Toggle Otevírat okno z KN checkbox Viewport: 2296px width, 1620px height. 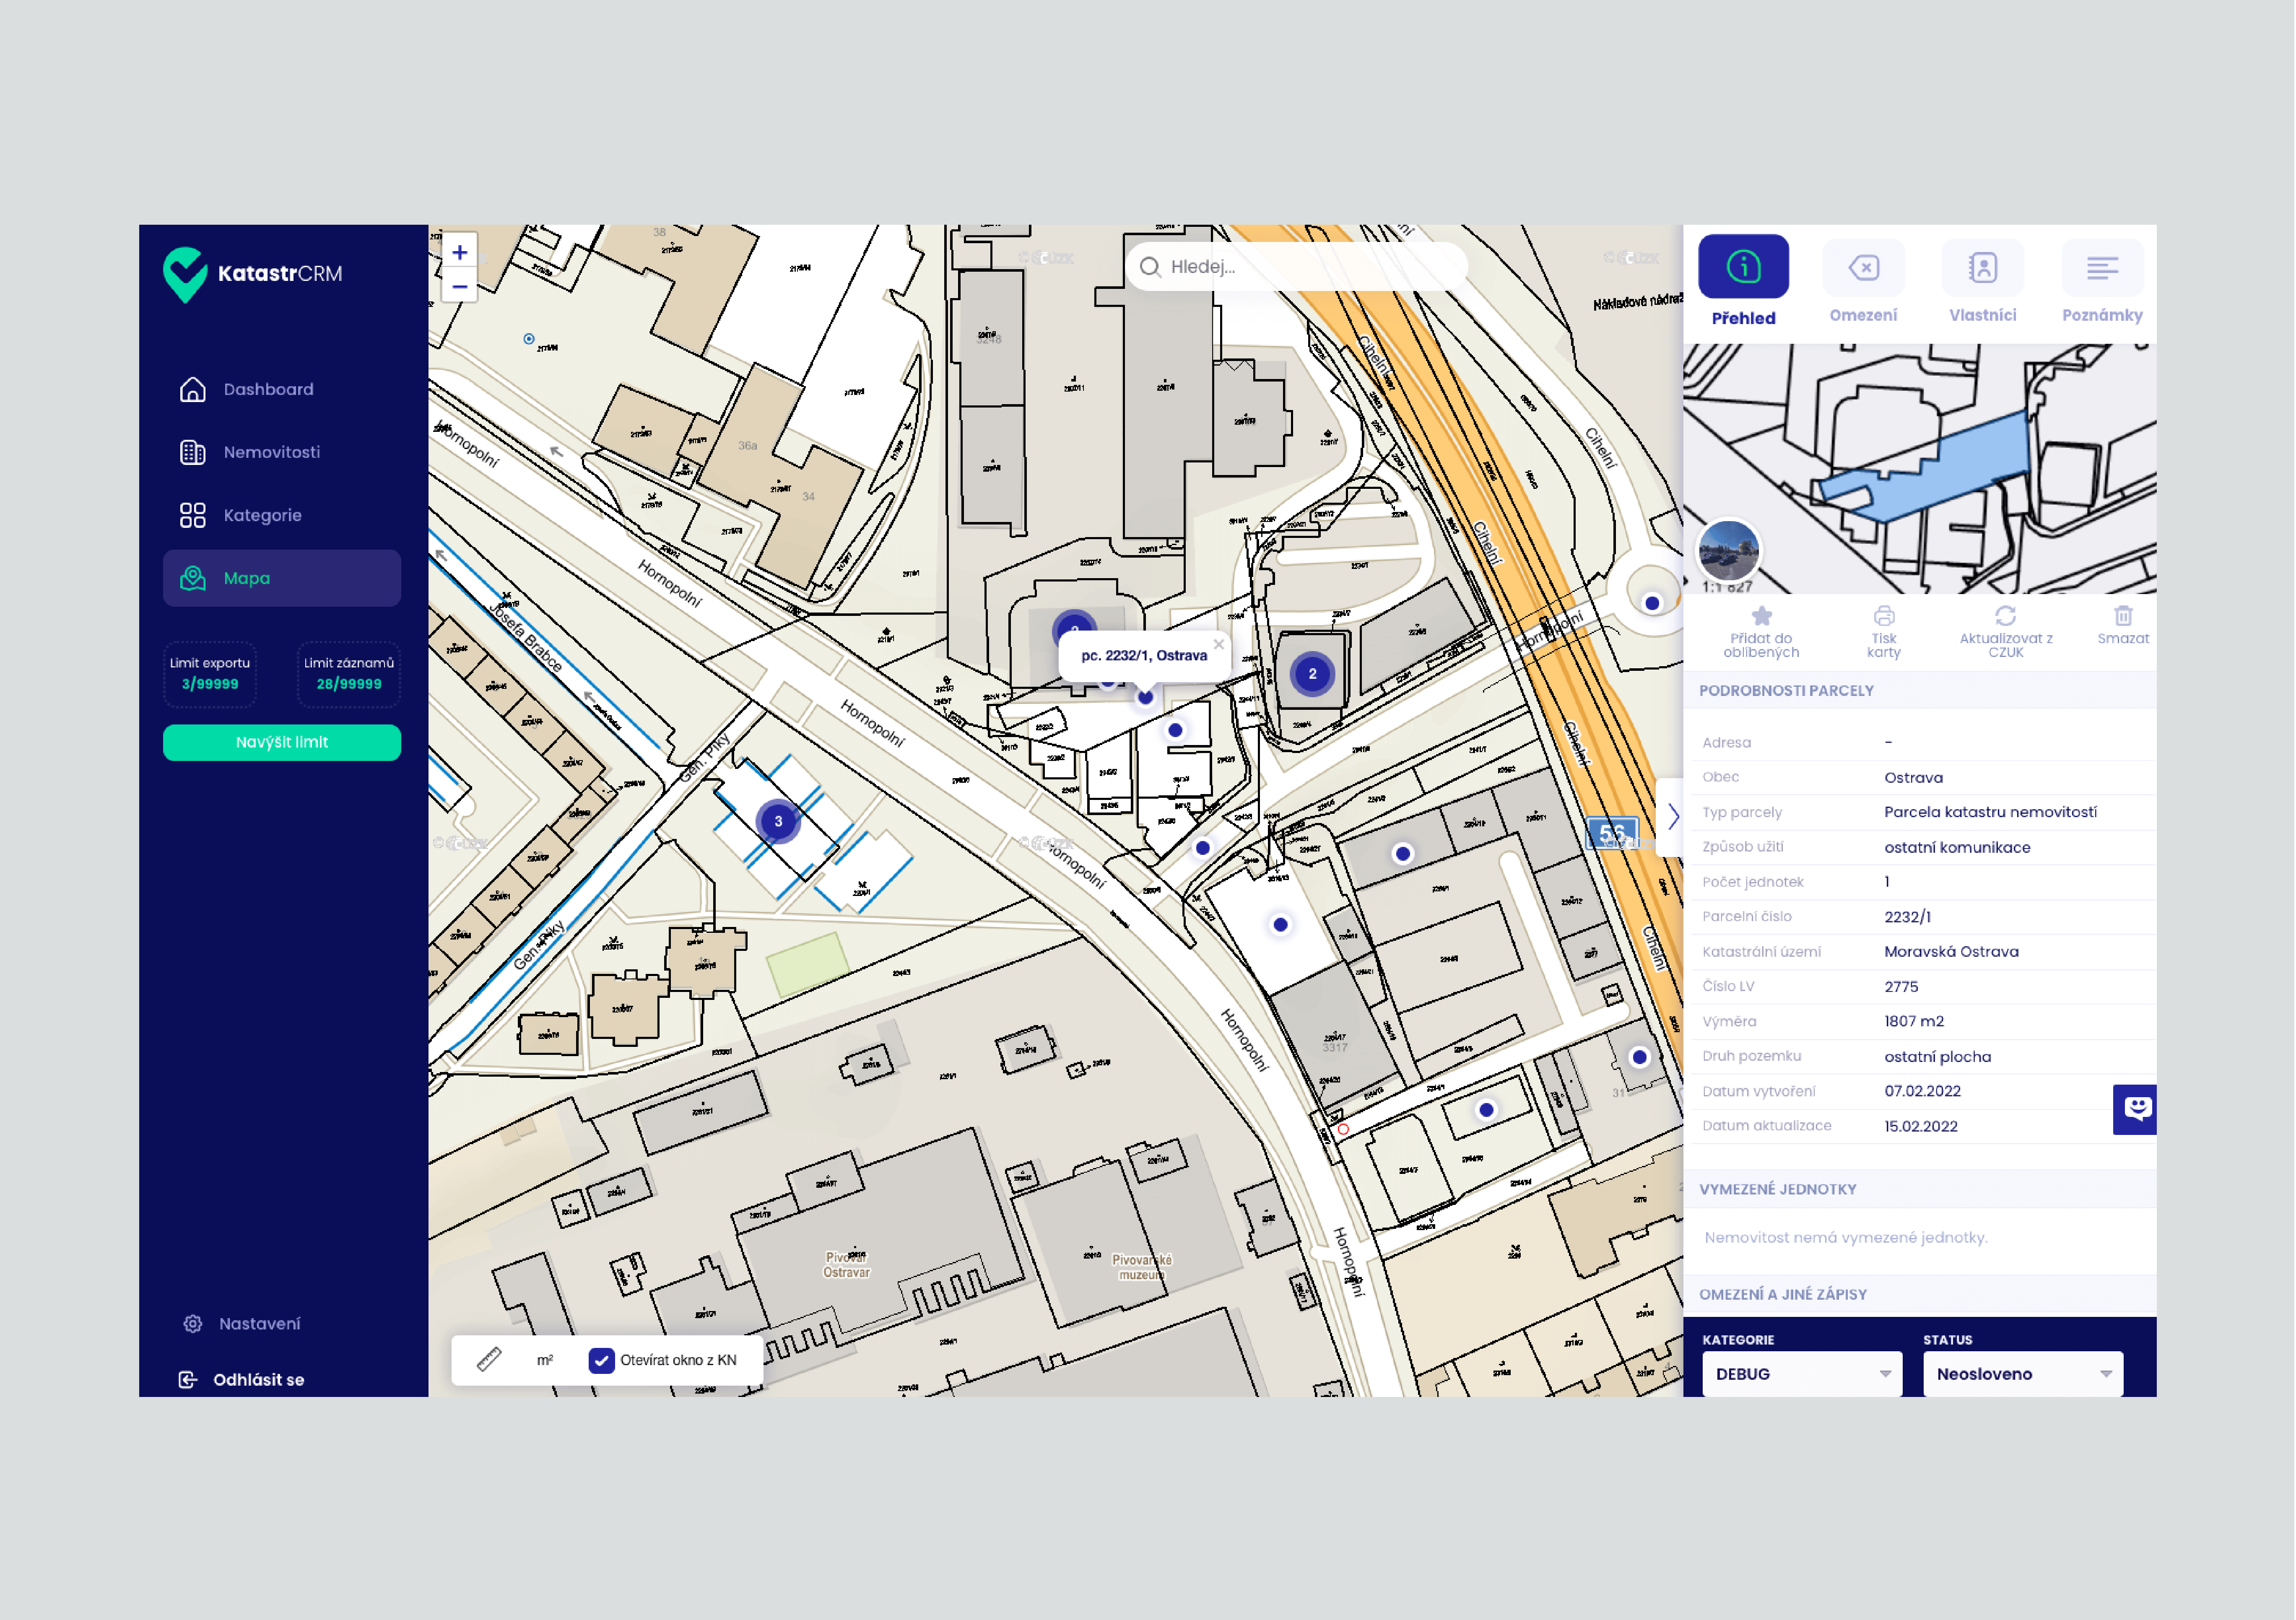pos(601,1360)
